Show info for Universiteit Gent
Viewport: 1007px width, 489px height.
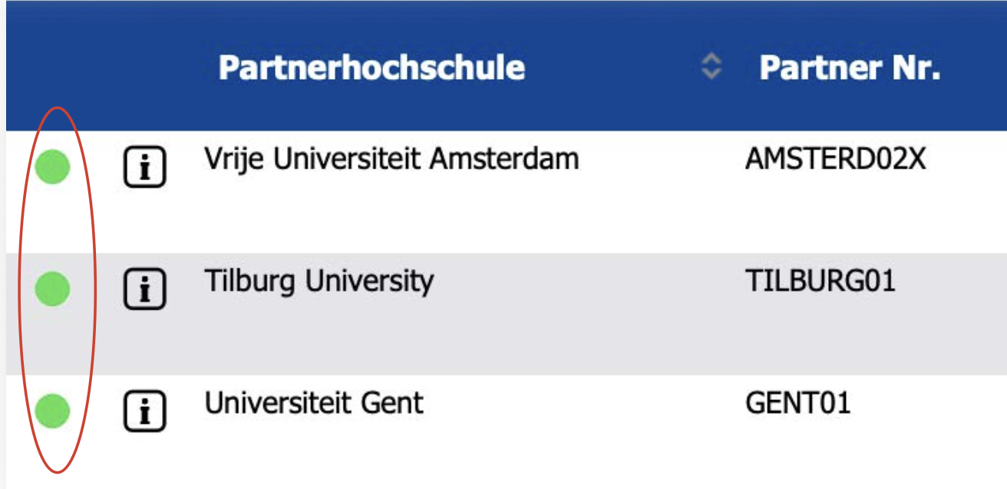(144, 411)
